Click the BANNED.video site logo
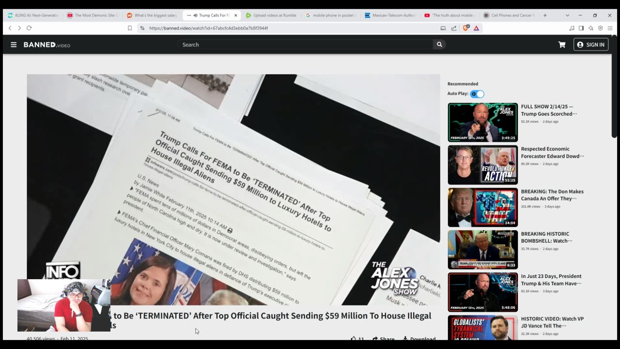620x349 pixels. click(47, 45)
